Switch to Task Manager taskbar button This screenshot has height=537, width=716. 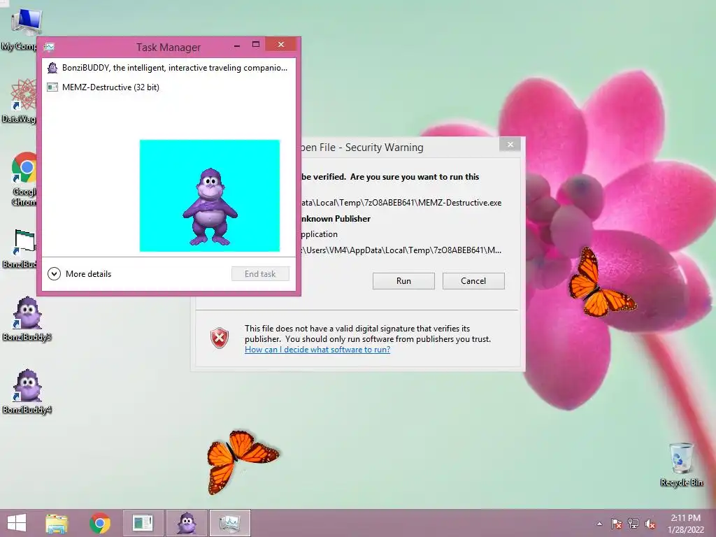click(x=229, y=523)
